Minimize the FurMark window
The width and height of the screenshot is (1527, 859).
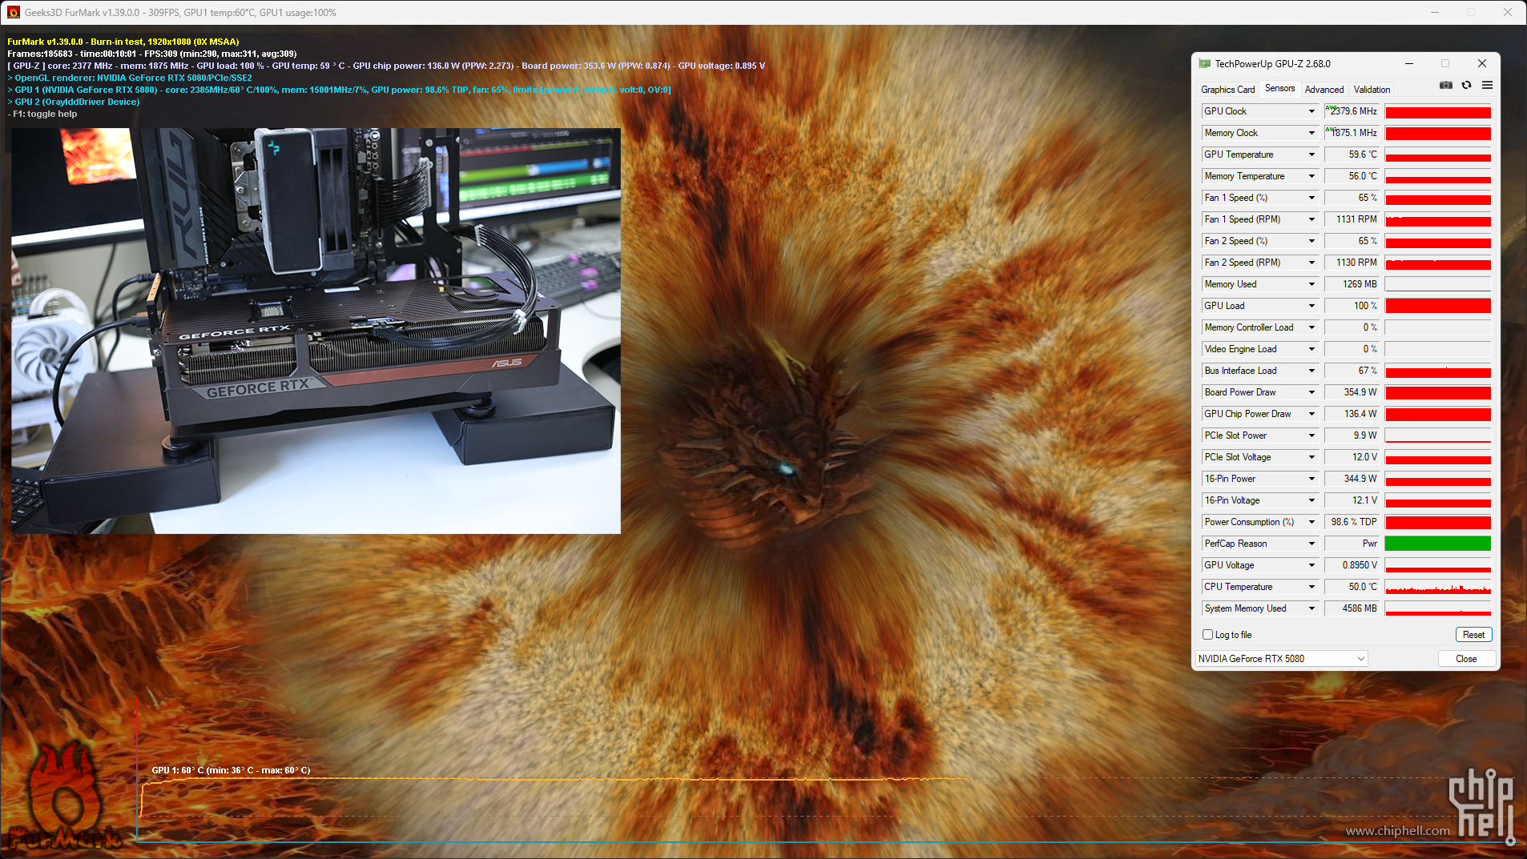(1435, 12)
